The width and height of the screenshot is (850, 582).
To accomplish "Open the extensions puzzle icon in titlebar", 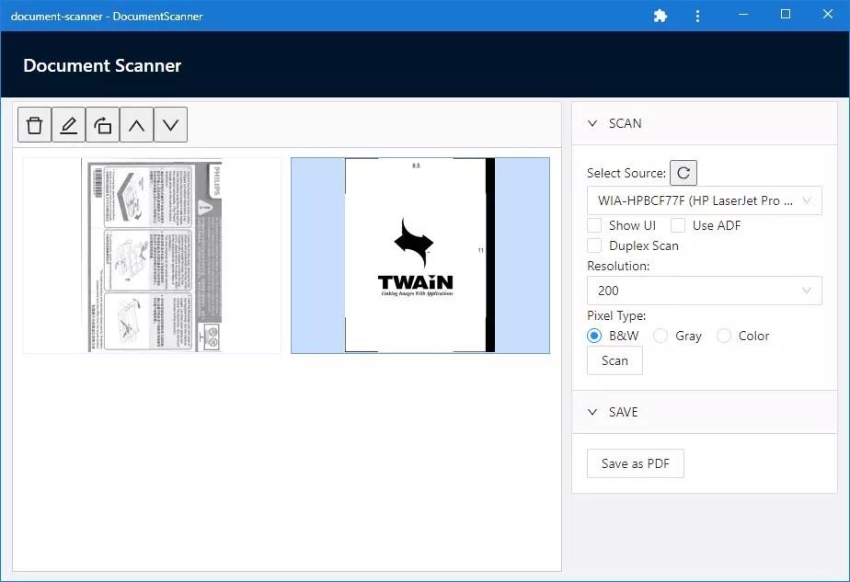I will click(660, 16).
